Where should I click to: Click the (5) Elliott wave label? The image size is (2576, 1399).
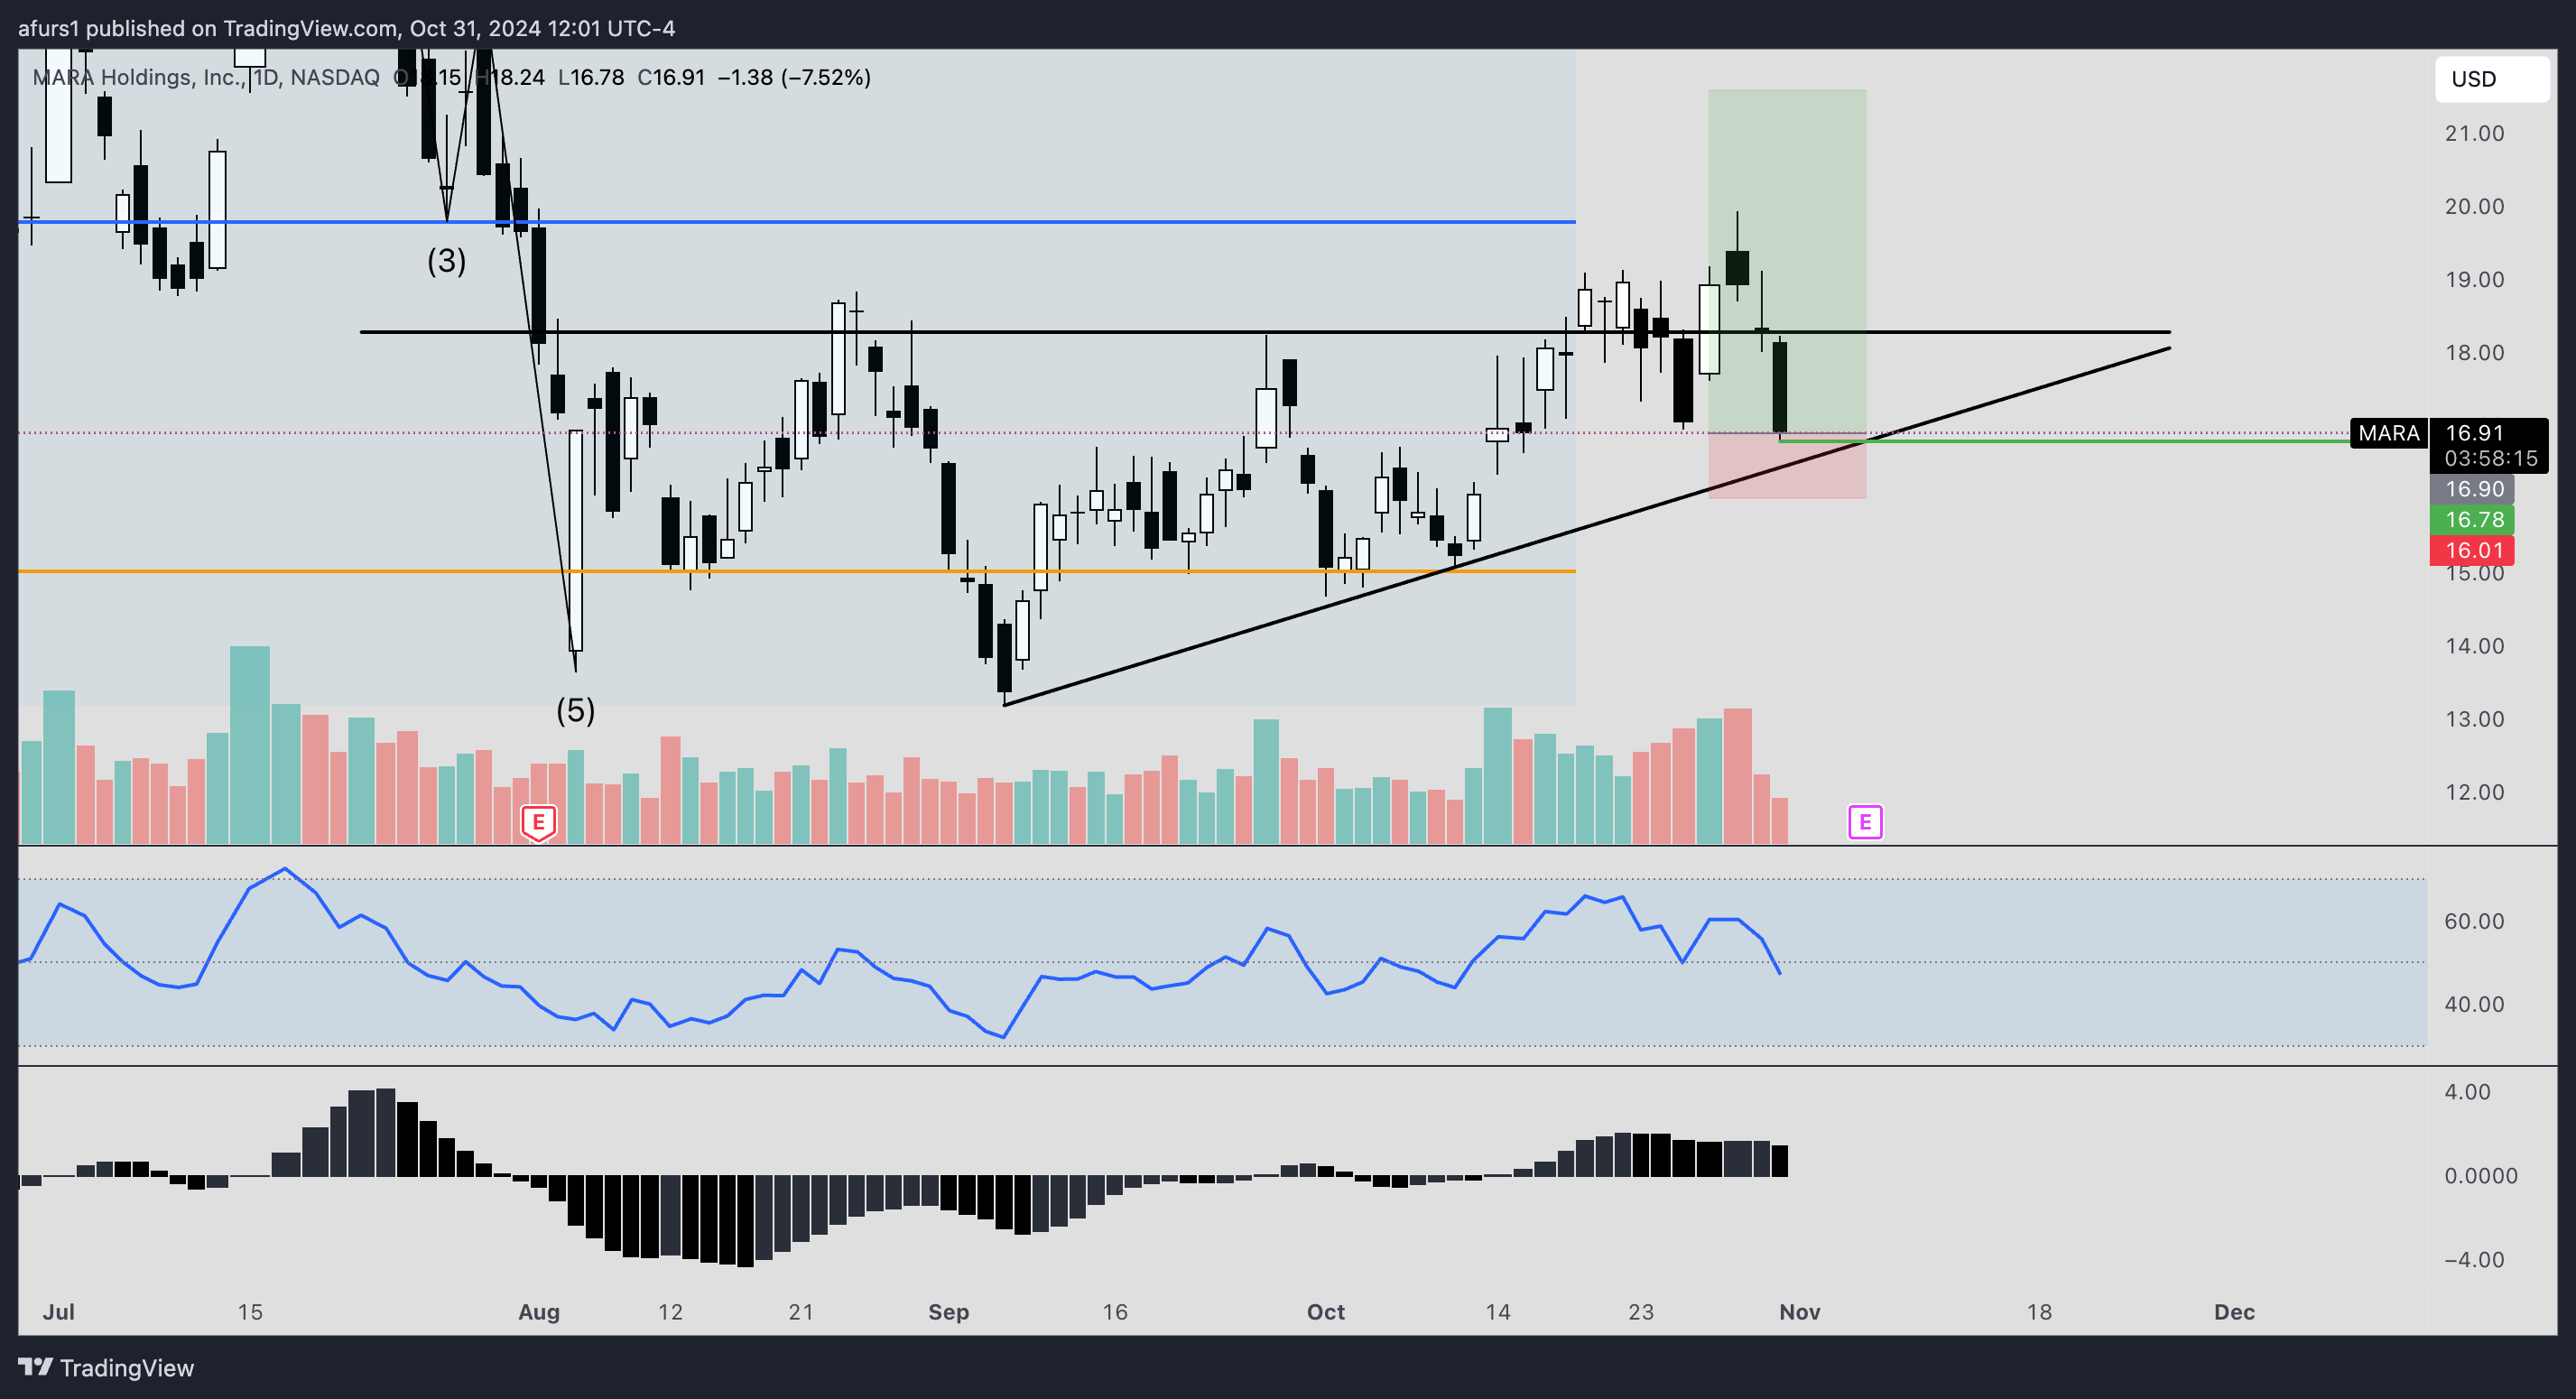tap(575, 710)
